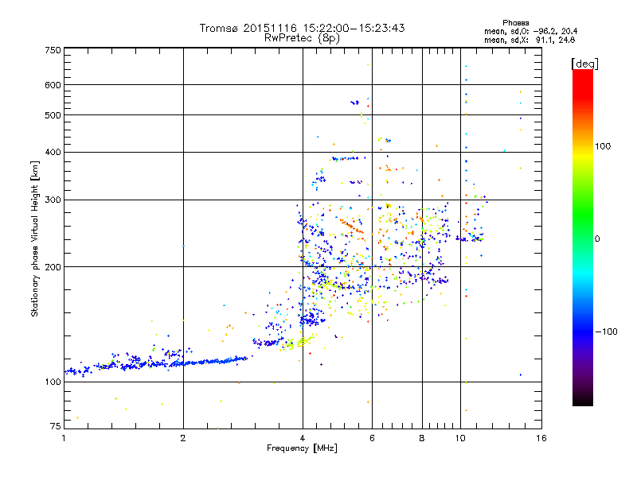Click colorbar tick label 0
Image resolution: width=637 pixels, height=477 pixels.
coord(597,239)
